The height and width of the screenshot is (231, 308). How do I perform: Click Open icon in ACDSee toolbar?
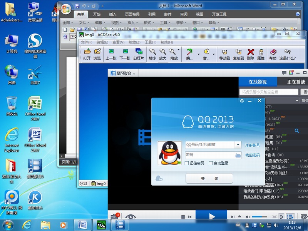pos(87,54)
